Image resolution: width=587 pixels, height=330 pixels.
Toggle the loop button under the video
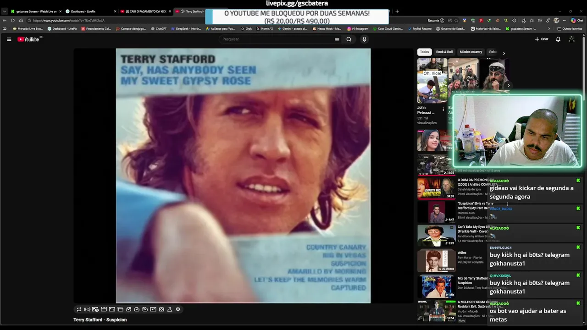79,309
